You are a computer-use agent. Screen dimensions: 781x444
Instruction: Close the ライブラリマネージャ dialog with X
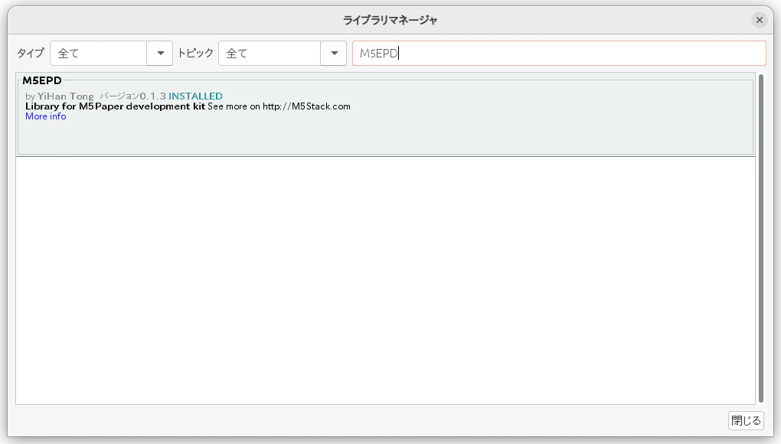pyautogui.click(x=759, y=20)
